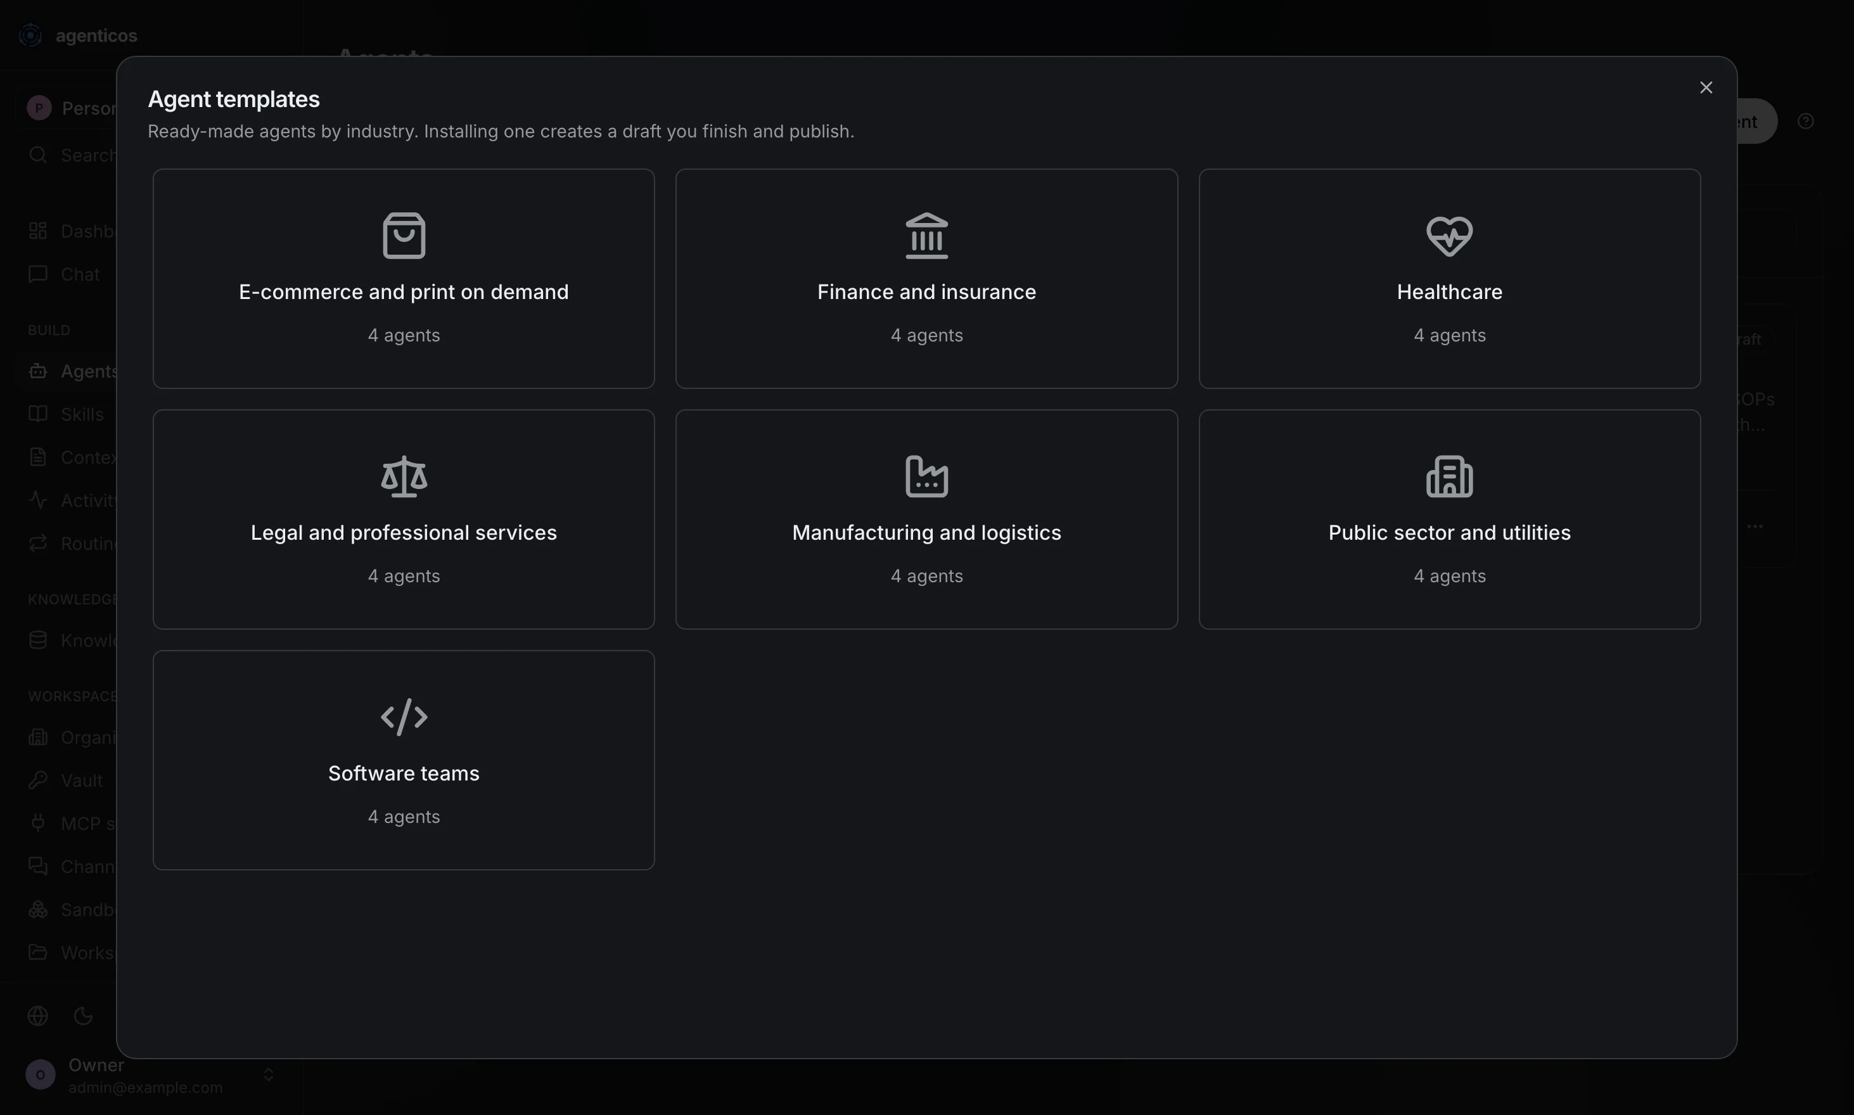Open Sandbox via its sidebar cubes icon
Image resolution: width=1854 pixels, height=1115 pixels.
pyautogui.click(x=37, y=909)
